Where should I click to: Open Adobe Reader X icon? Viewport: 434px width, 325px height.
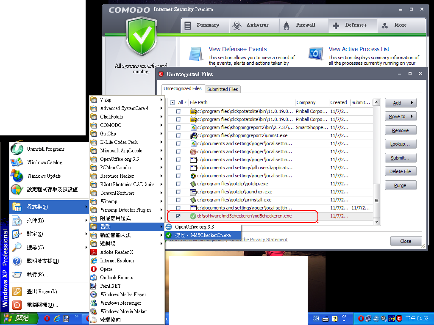[94, 252]
